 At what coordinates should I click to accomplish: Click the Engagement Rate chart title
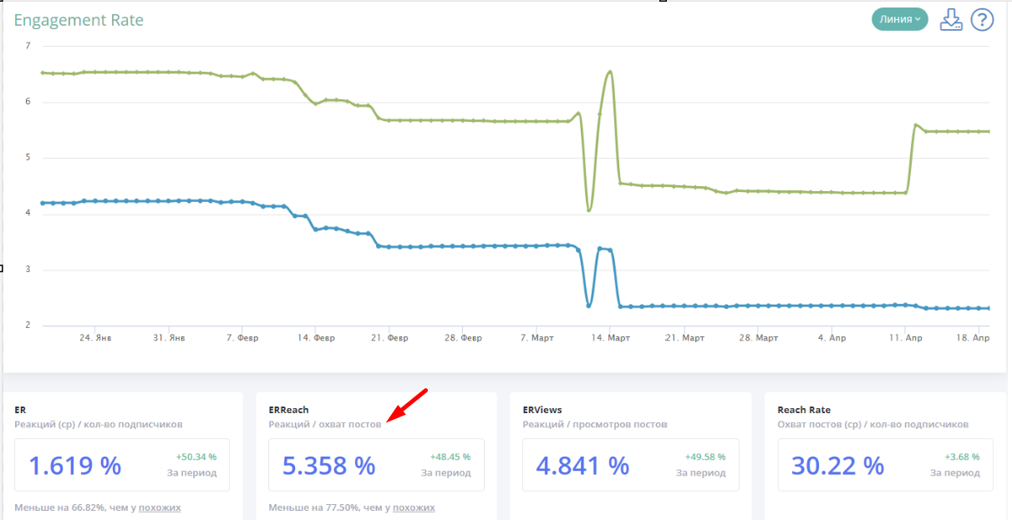tap(79, 20)
